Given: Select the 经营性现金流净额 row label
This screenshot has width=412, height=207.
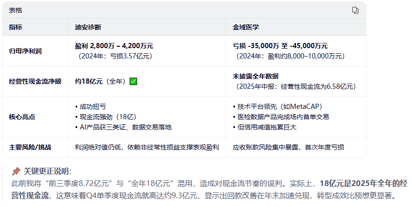Looking at the screenshot, I should [35, 81].
